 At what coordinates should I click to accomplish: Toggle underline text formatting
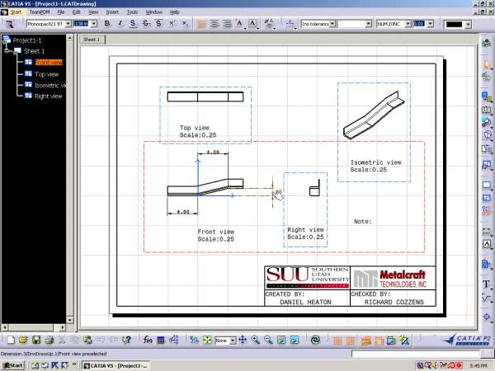click(x=133, y=23)
